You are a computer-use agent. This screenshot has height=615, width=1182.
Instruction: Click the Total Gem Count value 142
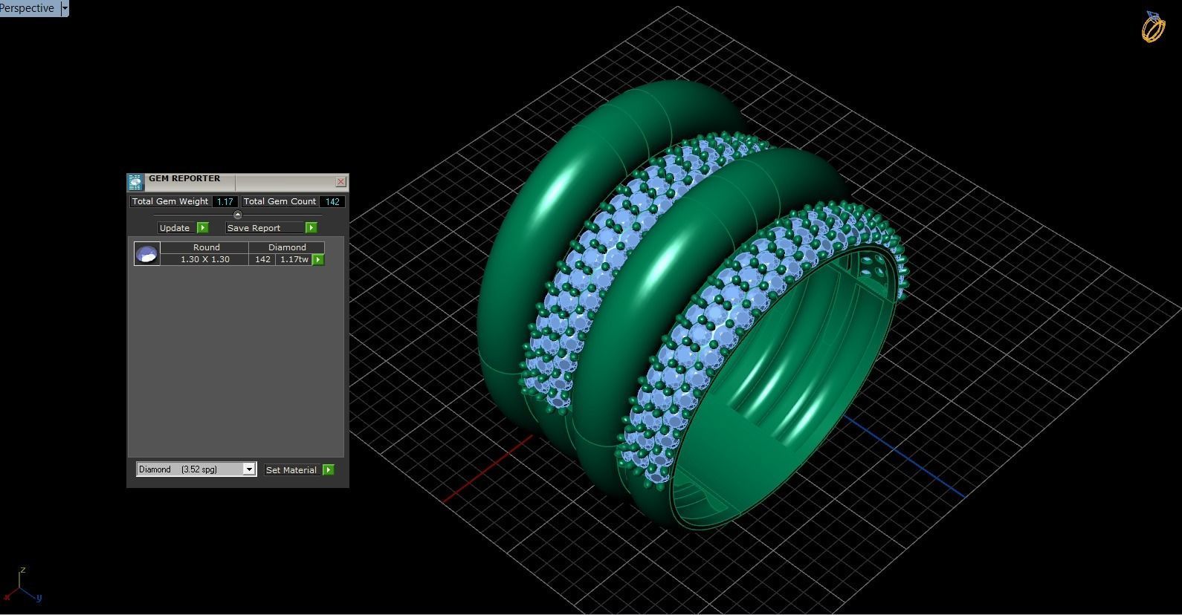click(x=332, y=201)
